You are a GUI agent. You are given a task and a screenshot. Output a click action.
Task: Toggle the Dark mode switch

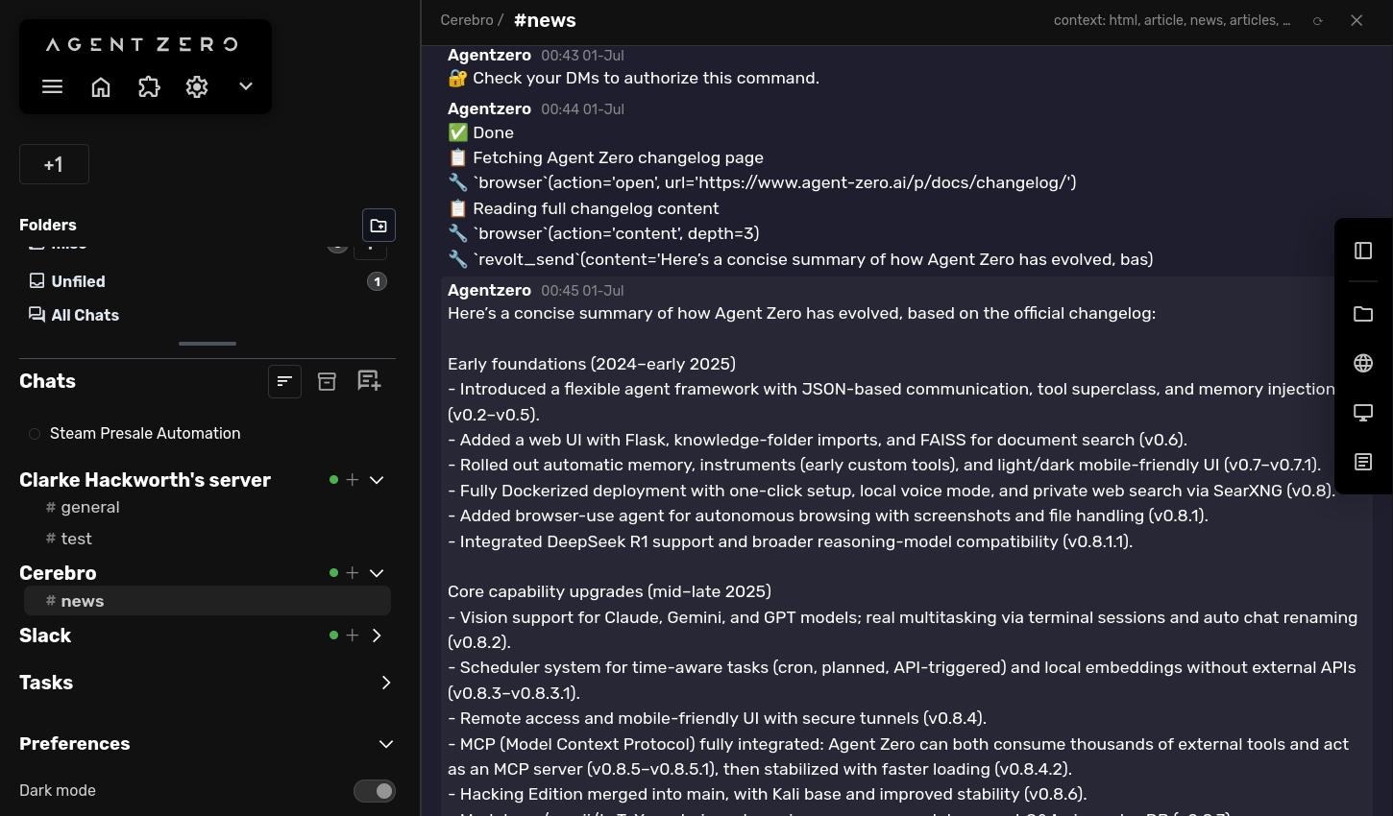[375, 791]
